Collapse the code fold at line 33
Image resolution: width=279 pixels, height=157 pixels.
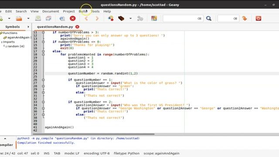(x=43, y=102)
